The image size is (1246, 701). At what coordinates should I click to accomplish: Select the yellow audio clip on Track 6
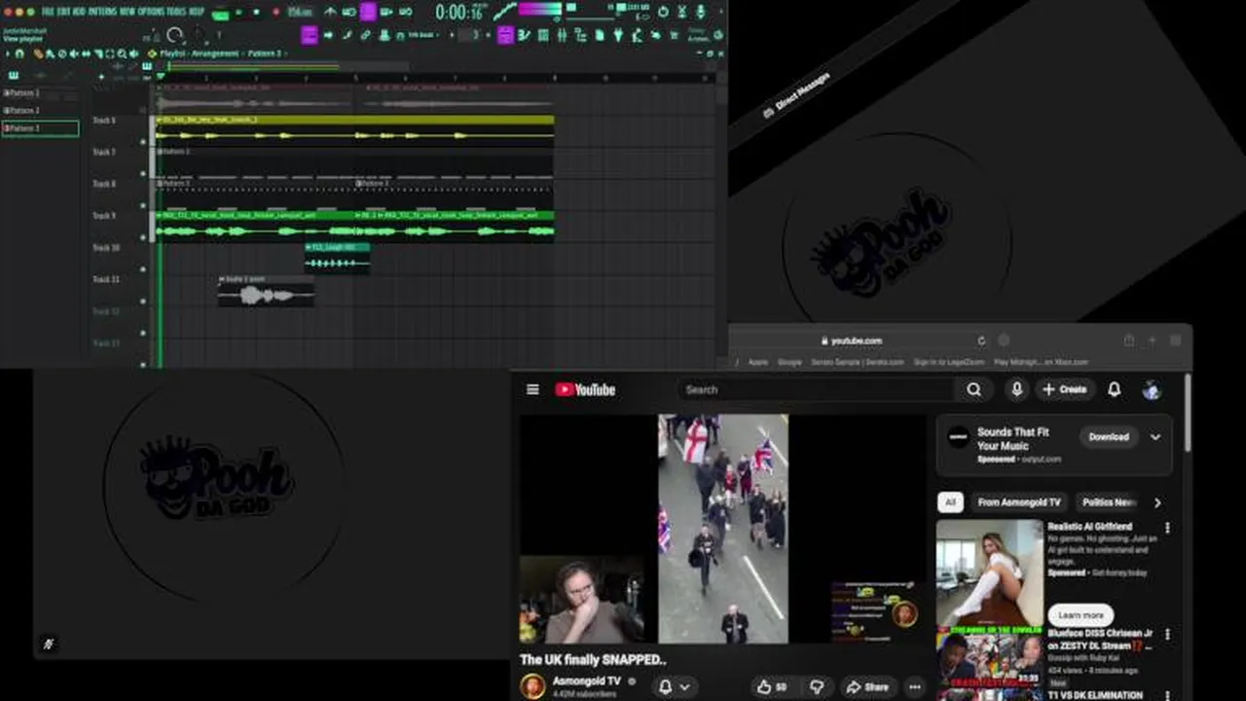[x=355, y=130]
